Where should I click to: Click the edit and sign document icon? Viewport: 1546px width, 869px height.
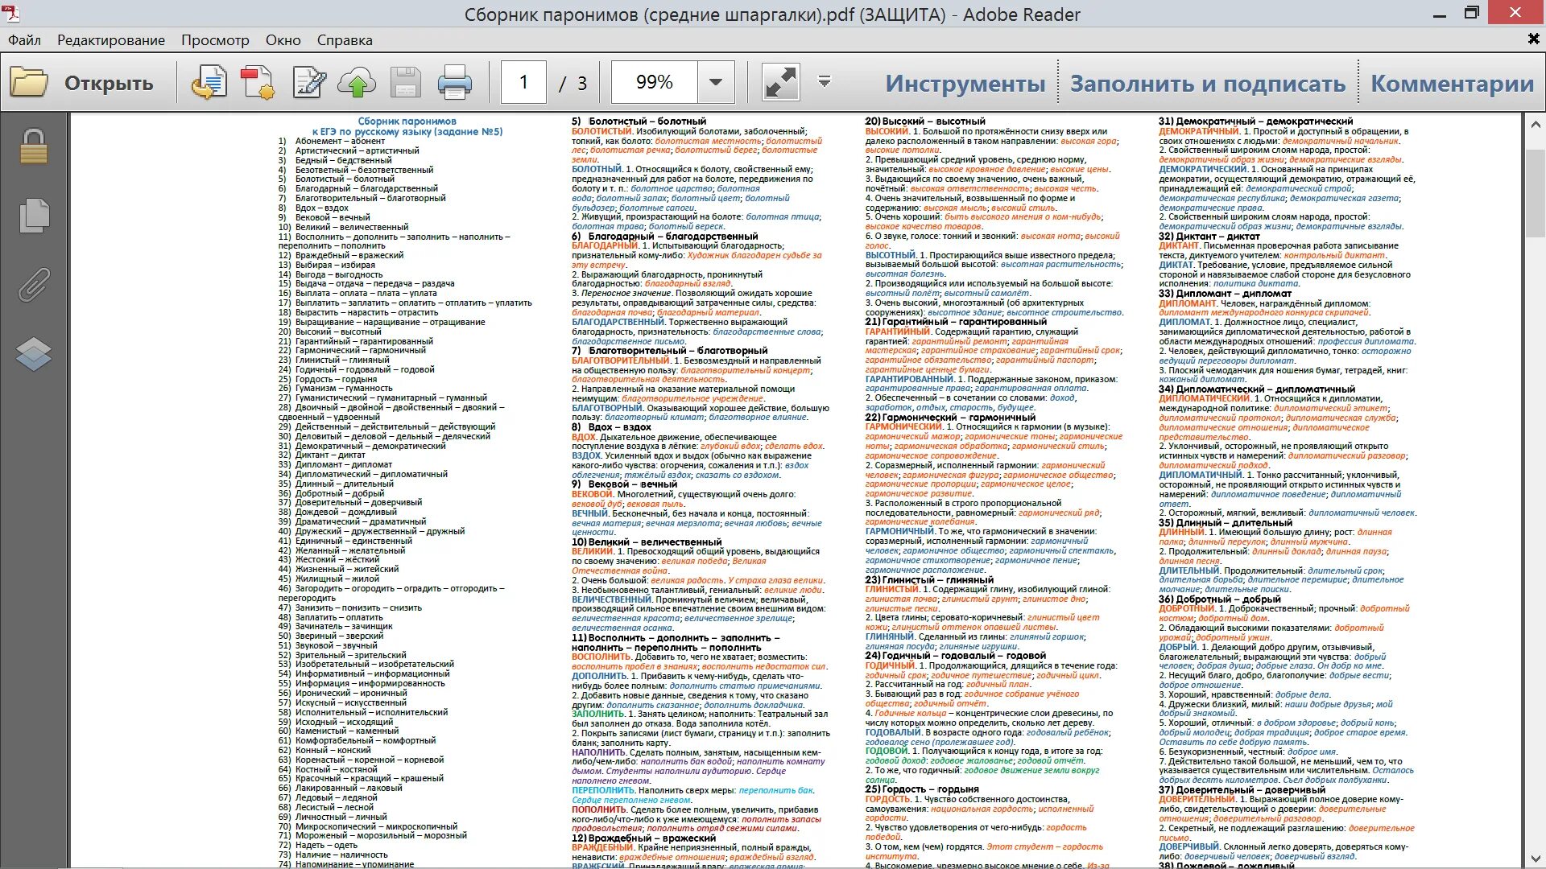coord(309,83)
